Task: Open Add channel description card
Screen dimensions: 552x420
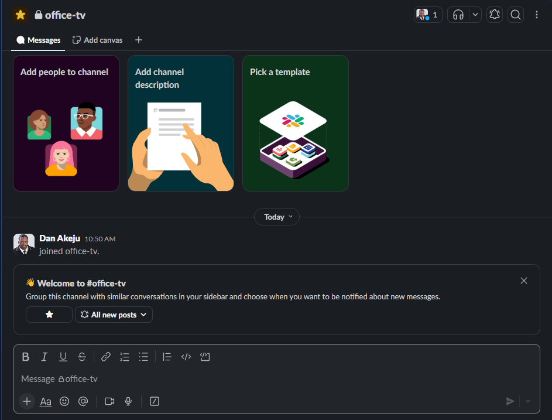Action: (x=181, y=124)
